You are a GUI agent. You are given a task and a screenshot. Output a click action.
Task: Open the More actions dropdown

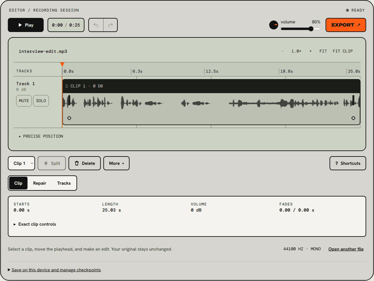click(x=116, y=164)
